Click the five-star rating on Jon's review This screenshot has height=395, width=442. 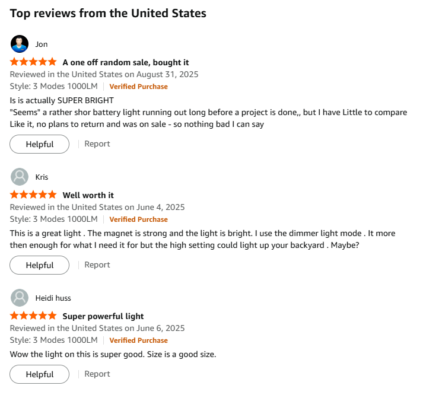coord(33,62)
